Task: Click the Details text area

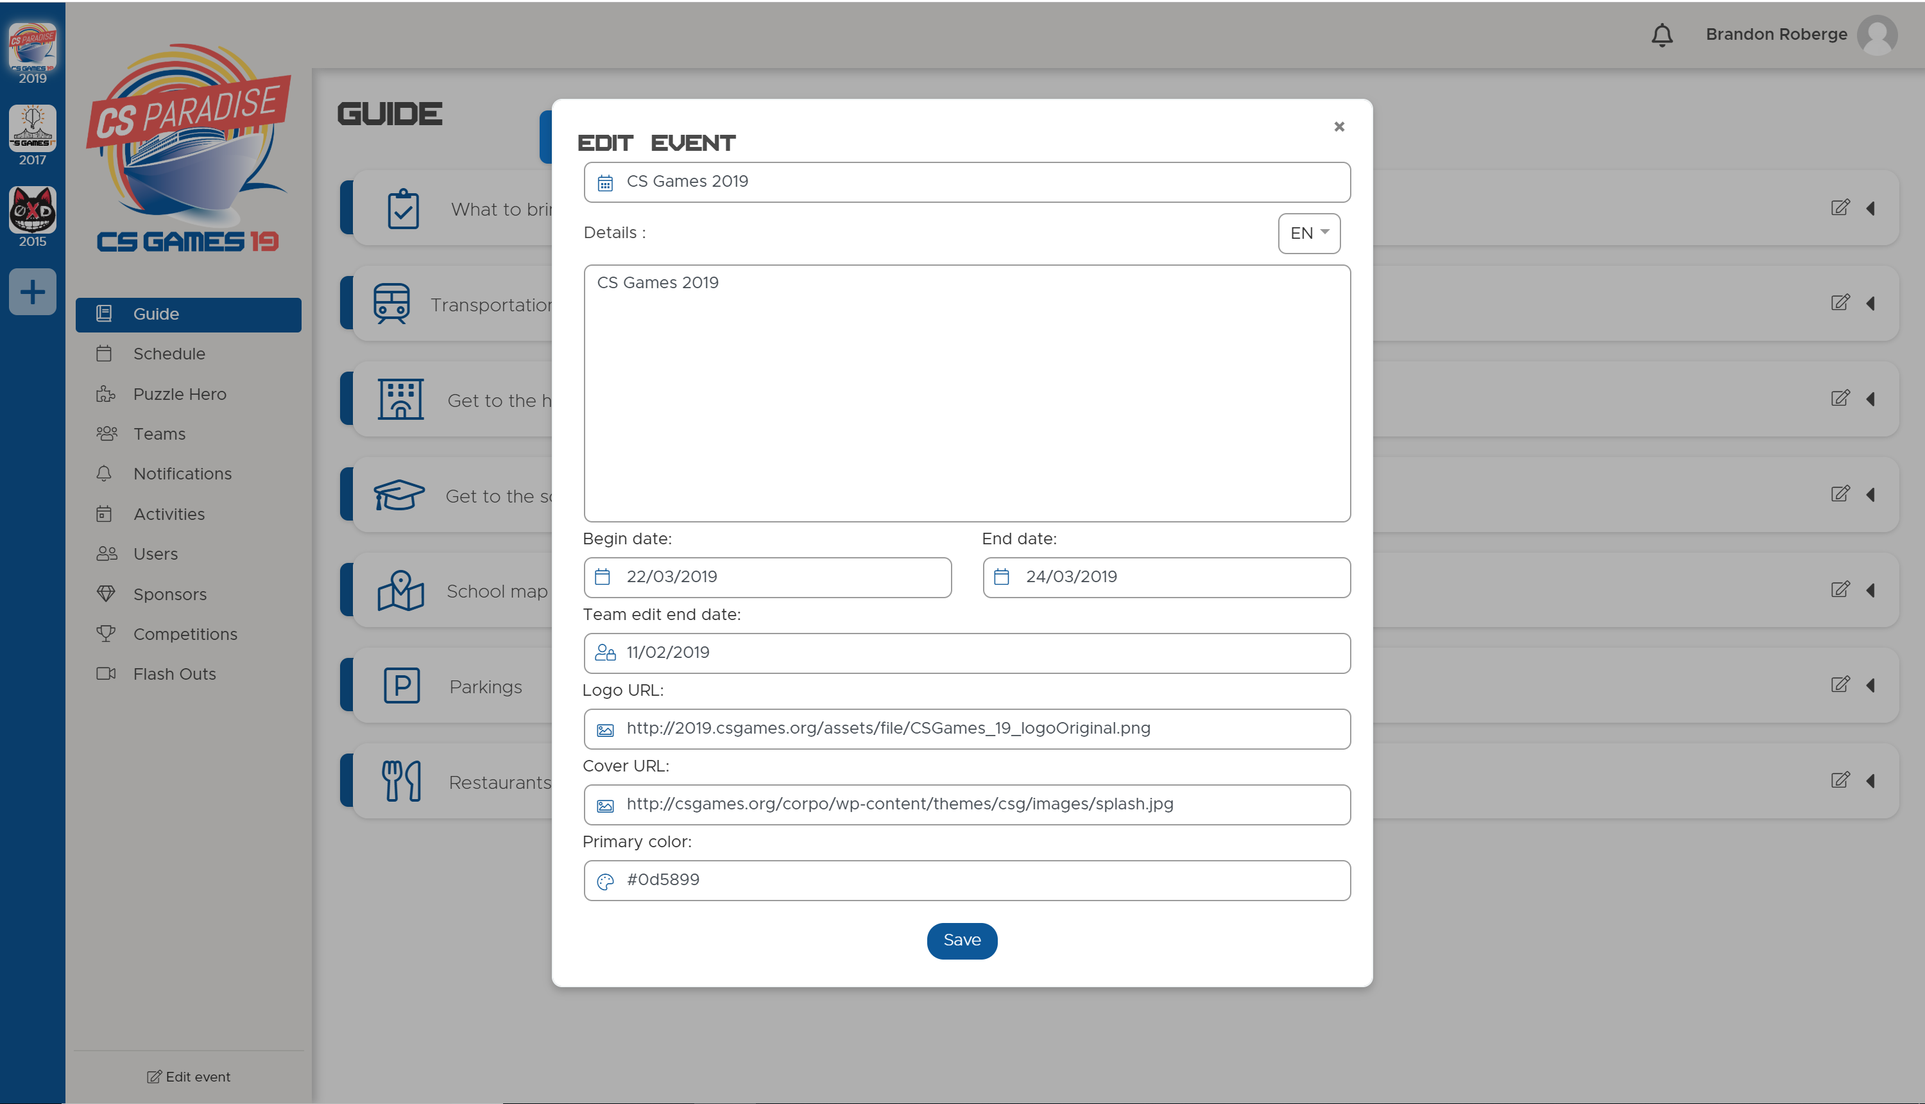Action: point(967,393)
